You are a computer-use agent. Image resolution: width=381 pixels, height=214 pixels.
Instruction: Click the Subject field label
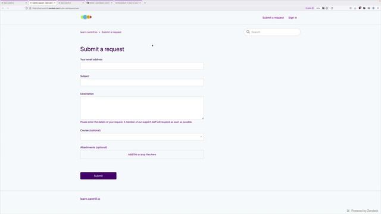85,76
